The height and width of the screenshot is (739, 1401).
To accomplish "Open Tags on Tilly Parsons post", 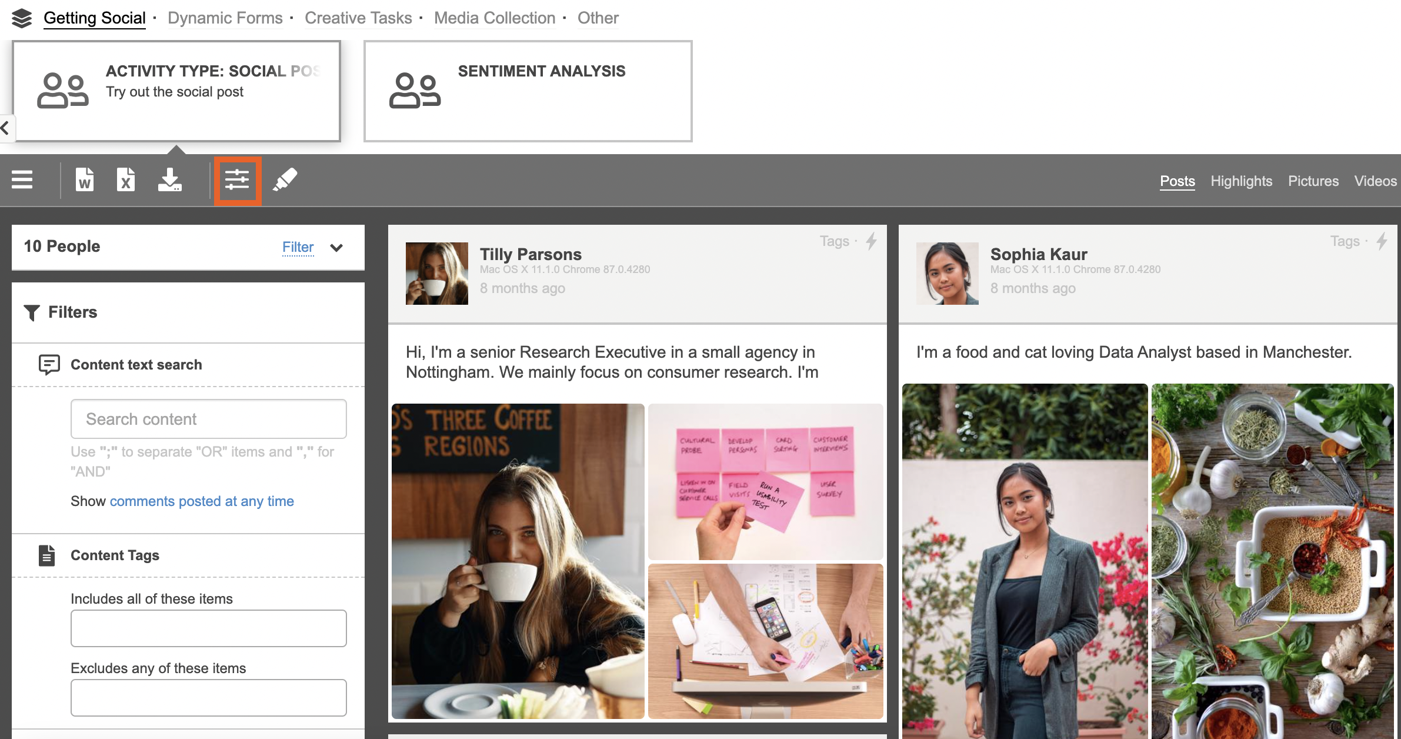I will [x=834, y=241].
